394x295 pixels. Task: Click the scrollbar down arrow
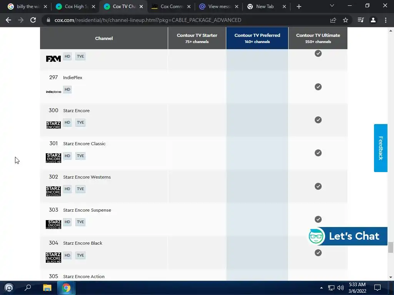(x=391, y=277)
